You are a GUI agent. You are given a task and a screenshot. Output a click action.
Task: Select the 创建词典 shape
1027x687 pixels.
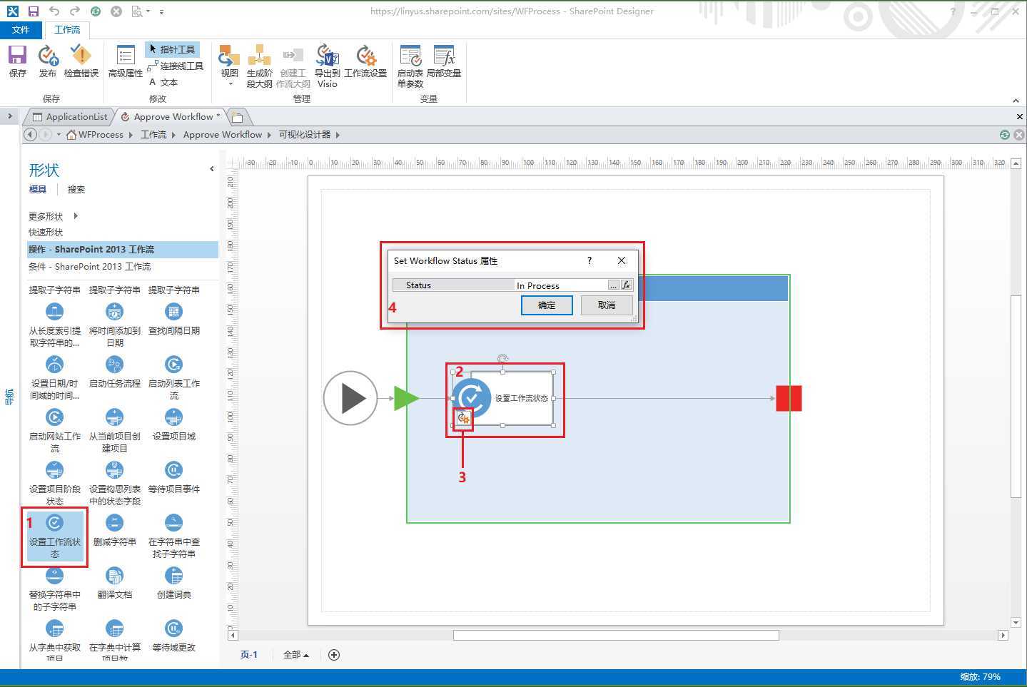click(173, 583)
